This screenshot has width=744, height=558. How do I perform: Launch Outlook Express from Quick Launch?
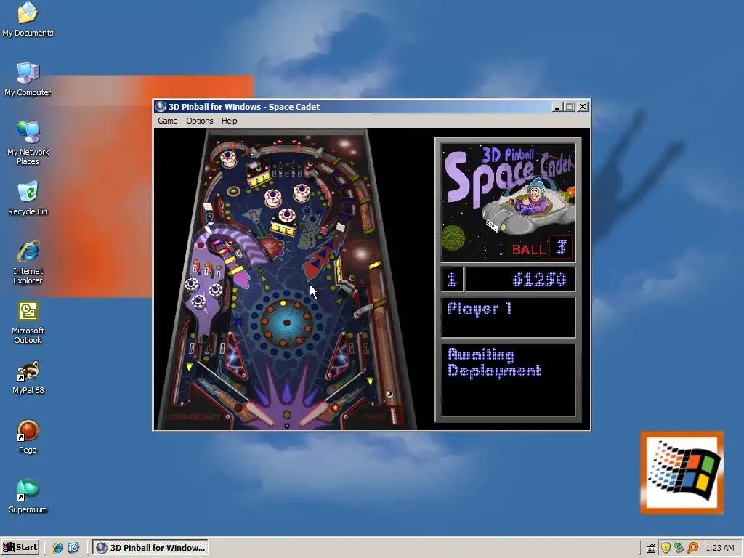point(73,548)
